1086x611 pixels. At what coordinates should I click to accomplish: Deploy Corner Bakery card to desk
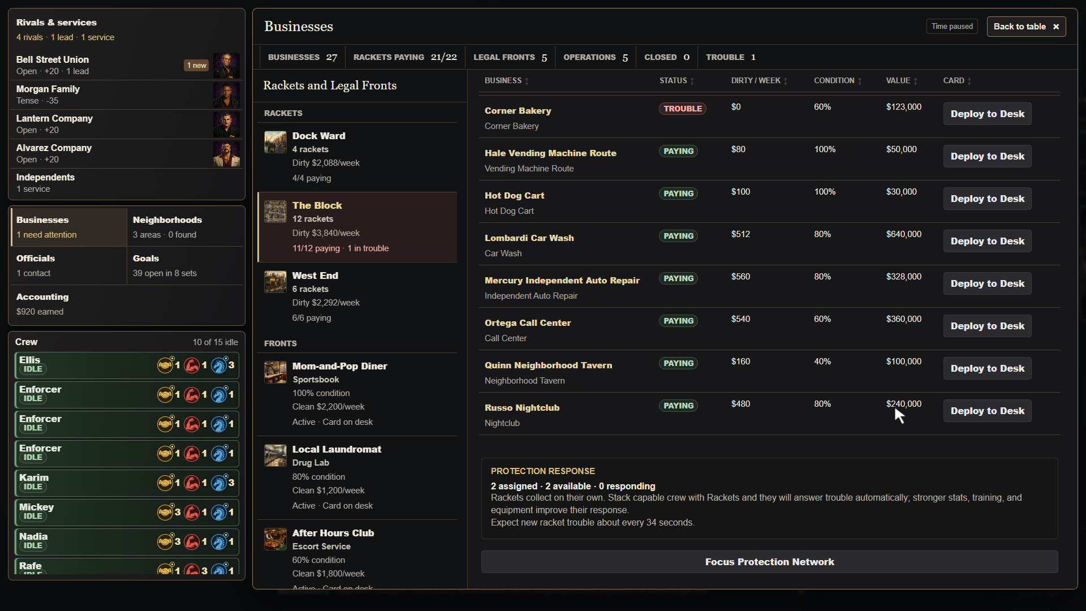point(987,114)
